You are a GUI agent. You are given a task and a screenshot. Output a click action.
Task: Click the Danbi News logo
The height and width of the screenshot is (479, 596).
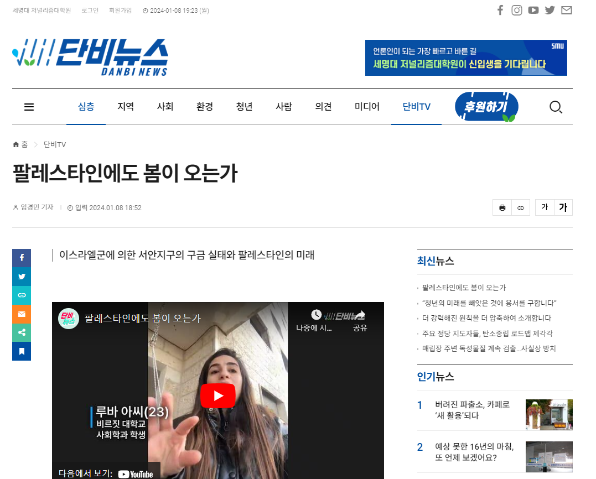click(90, 57)
